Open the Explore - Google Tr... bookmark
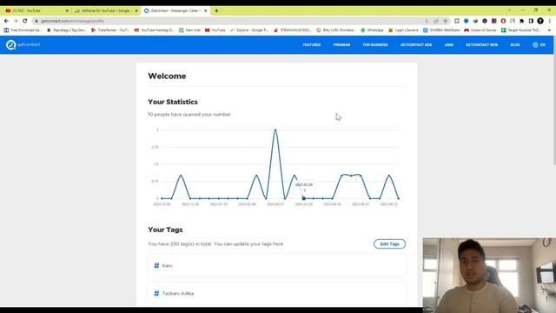The image size is (556, 313). point(249,30)
